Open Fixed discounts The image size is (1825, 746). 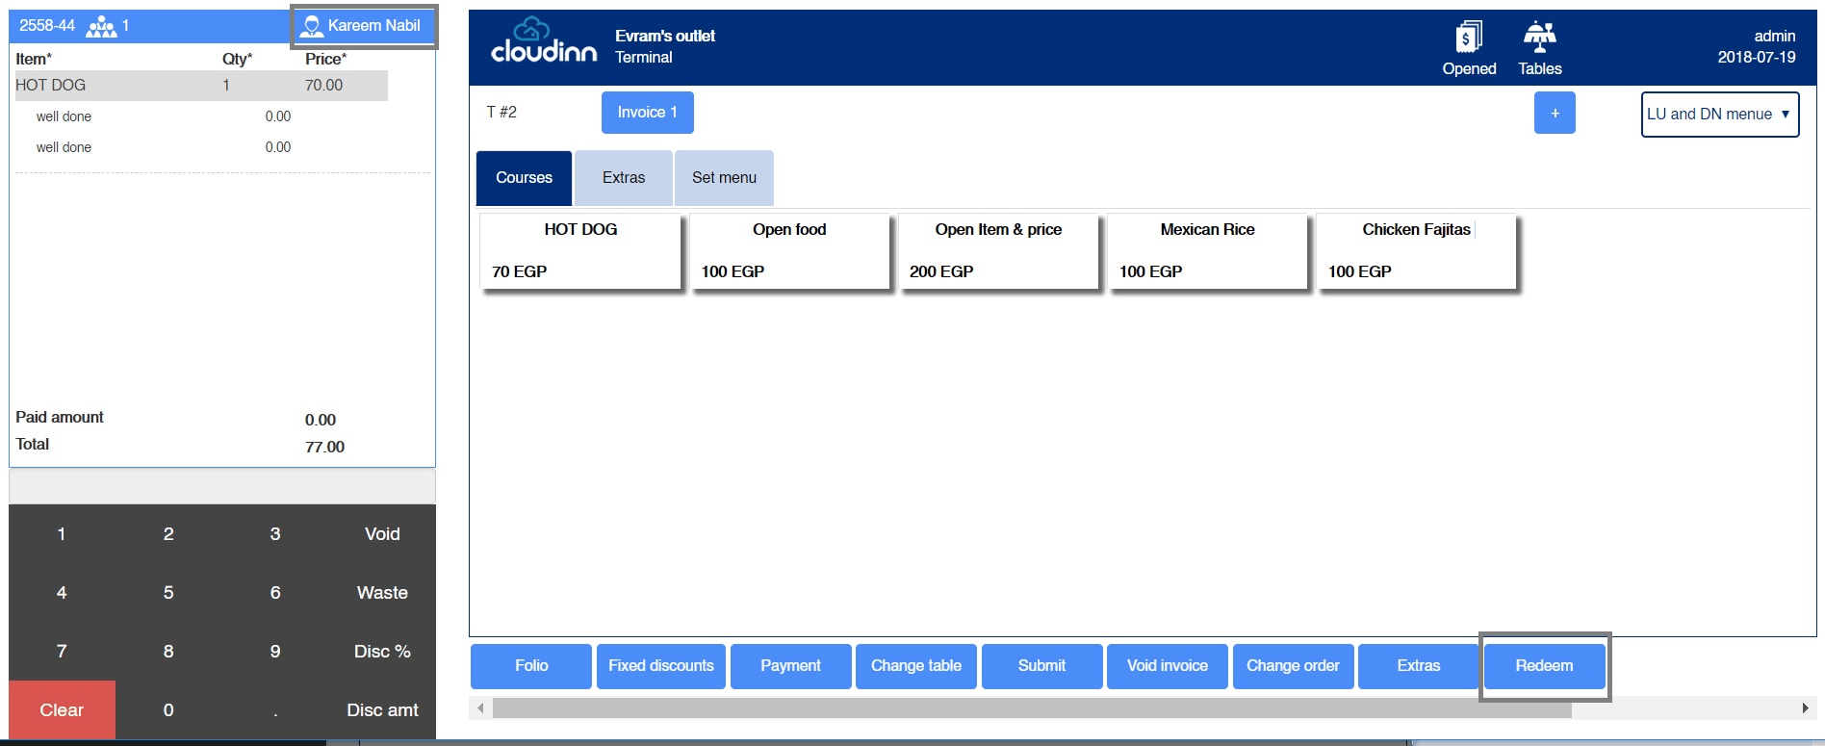(661, 666)
